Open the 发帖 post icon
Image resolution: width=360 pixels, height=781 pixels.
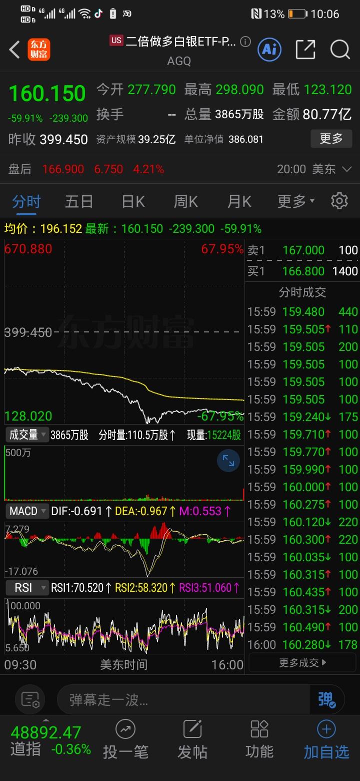point(192,739)
